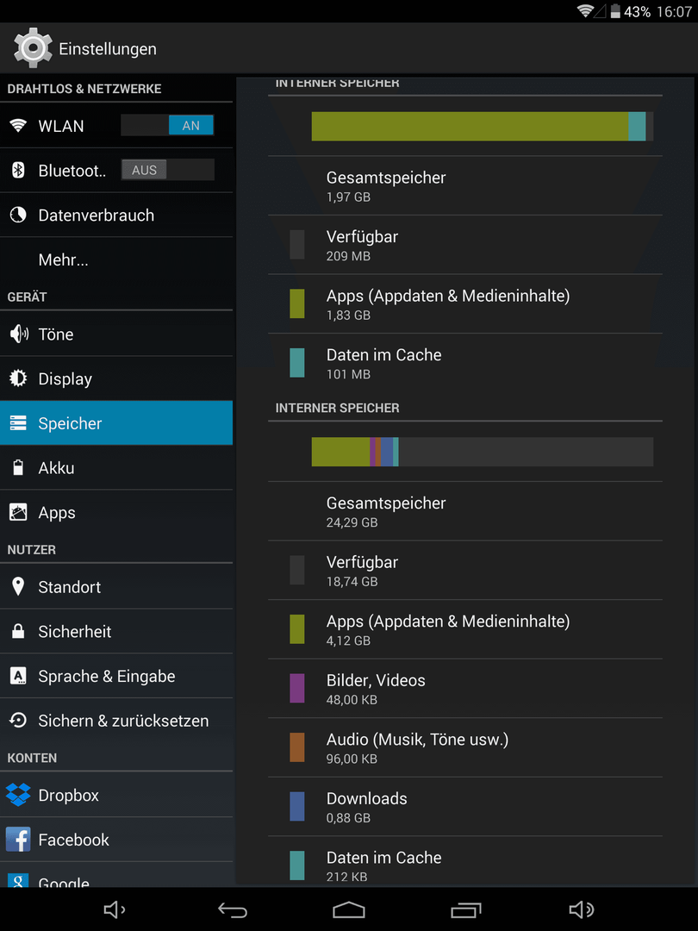
Task: Open the Dropbox account entry
Action: click(116, 795)
